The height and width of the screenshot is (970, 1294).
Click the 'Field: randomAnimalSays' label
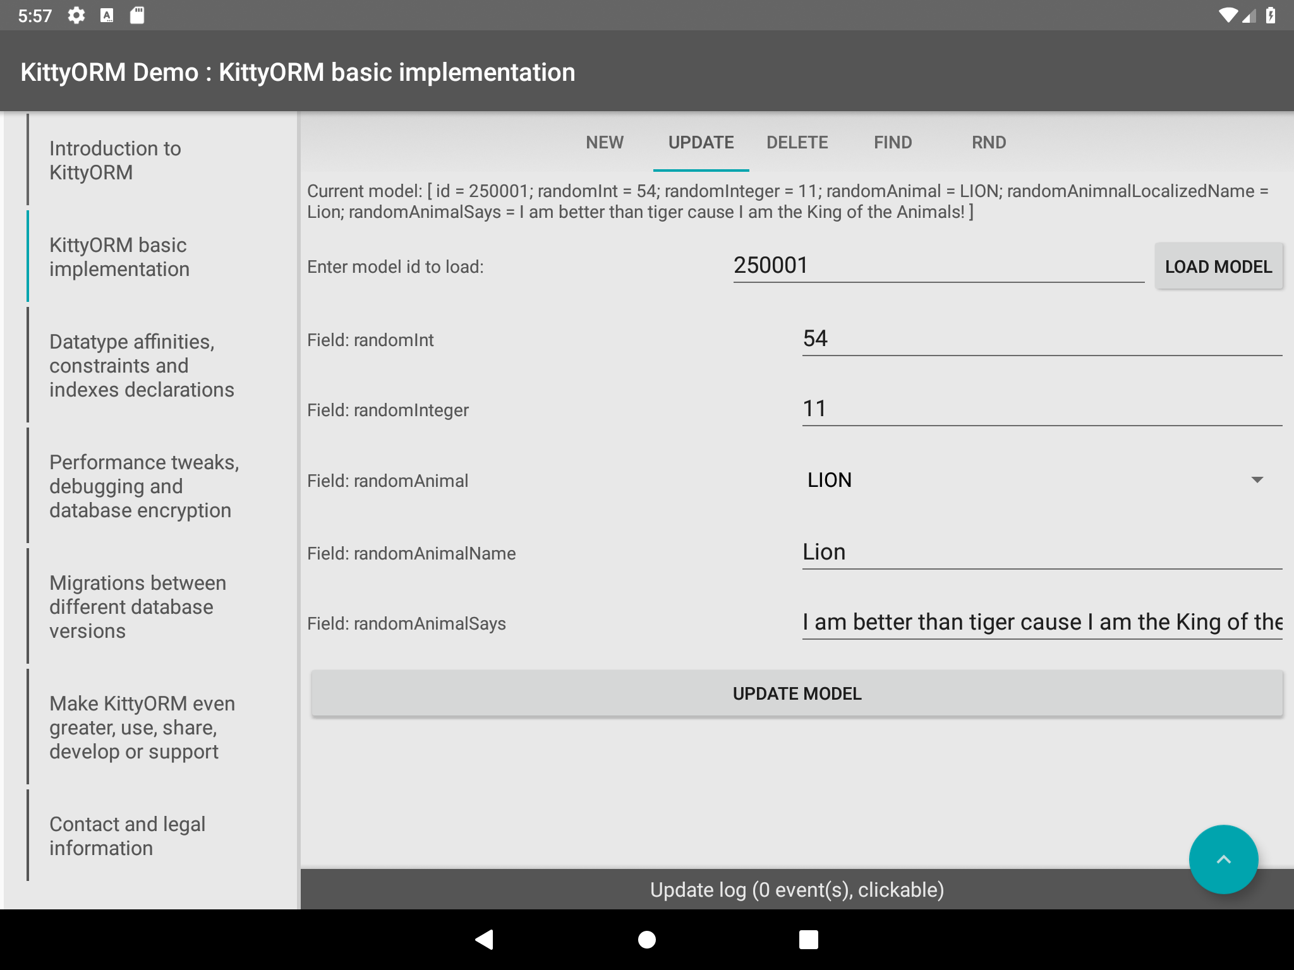coord(406,623)
